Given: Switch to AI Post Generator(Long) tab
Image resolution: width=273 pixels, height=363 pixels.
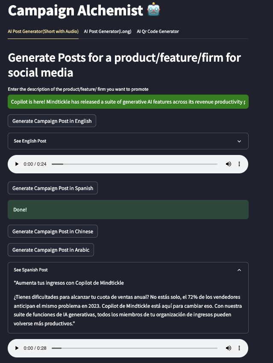Looking at the screenshot, I should tap(108, 31).
